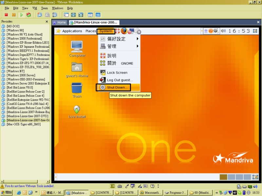Image resolution: width=262 pixels, height=196 pixels.
Task: Click the Full Screen toolbar icon
Action: tap(81, 15)
